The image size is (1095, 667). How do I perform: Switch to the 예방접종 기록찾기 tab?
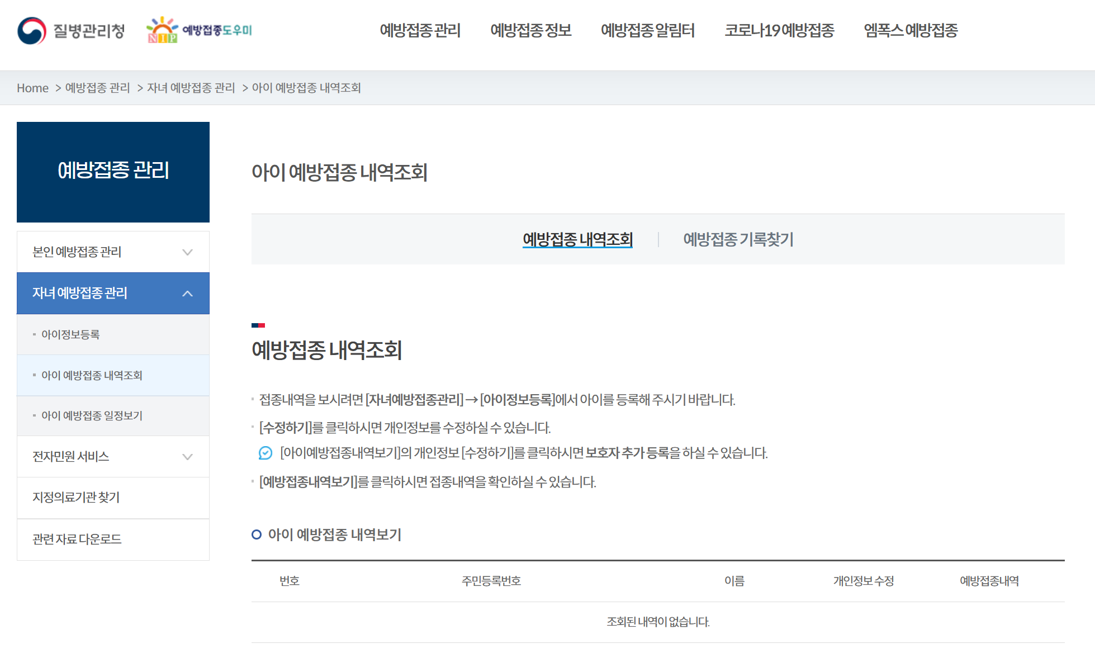[x=738, y=240]
